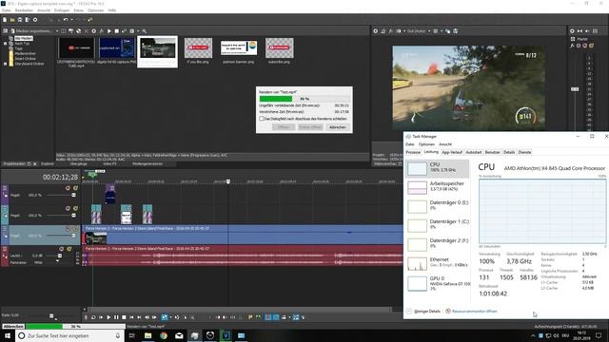
Task: Click the Import Media icon in Project Media
Action: [13, 31]
